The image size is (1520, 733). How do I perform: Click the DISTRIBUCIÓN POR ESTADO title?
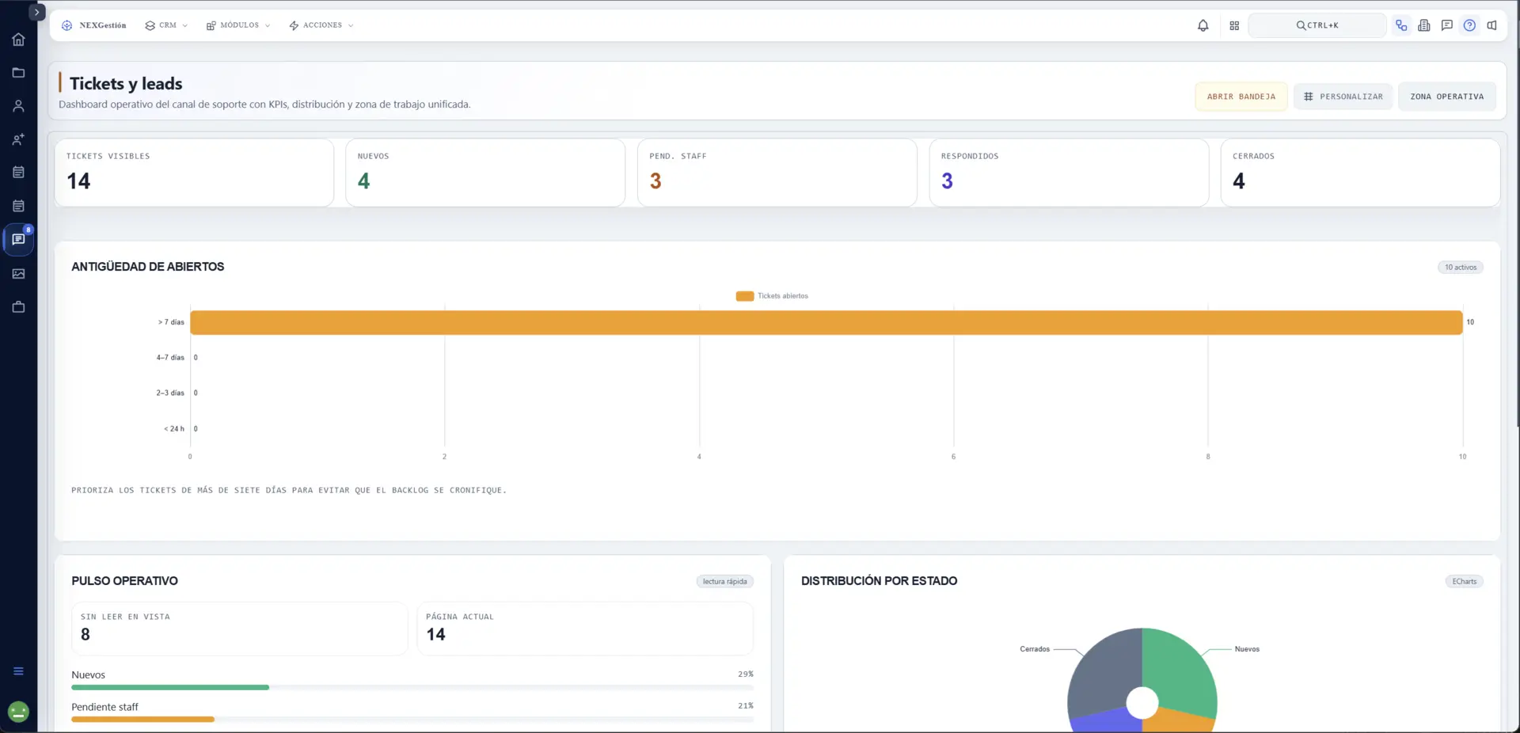(x=879, y=581)
